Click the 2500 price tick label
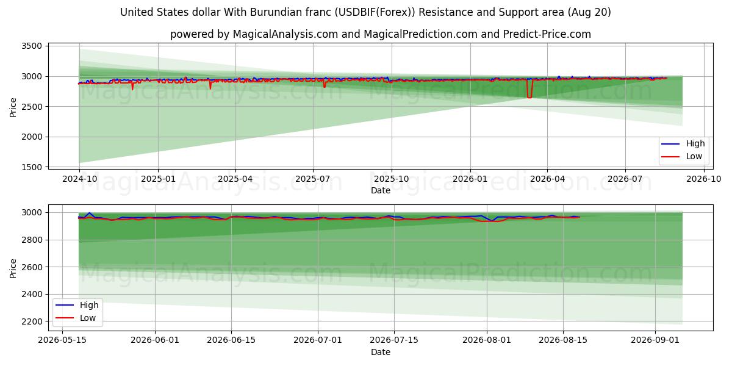The height and width of the screenshot is (366, 732). tap(32, 107)
